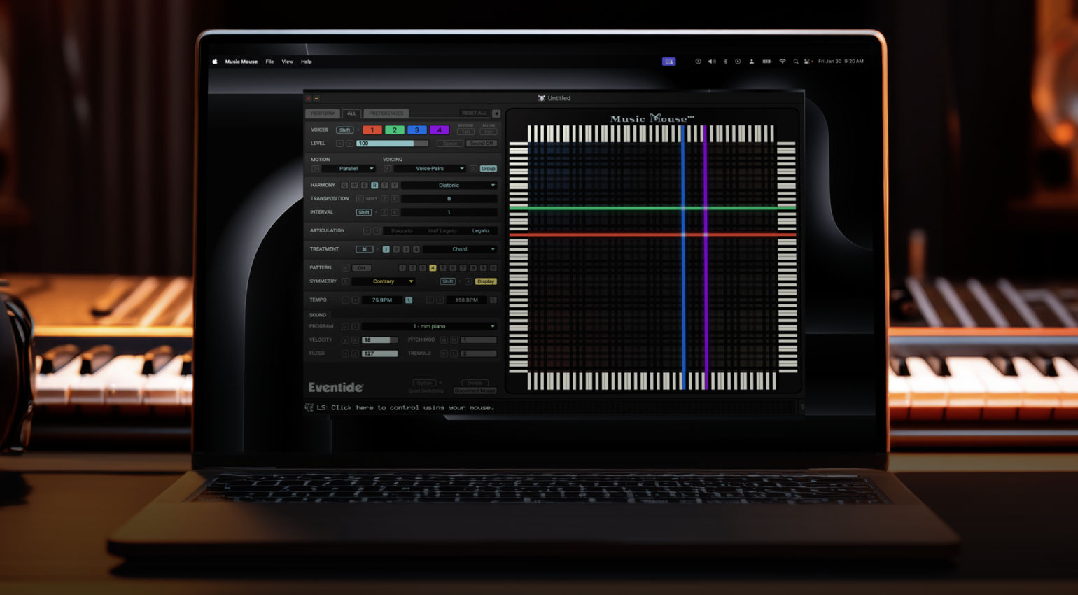Select the purple voice 4 button
Screen dimensions: 1078x595
(x=438, y=129)
